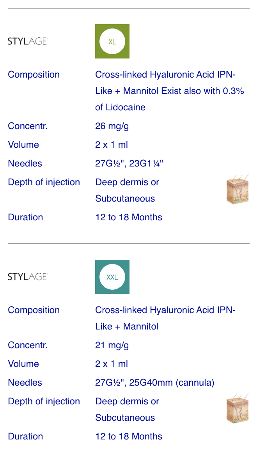Screen dimensions: 259x457
Task: Click XL Deep dermis or Subcutaneous text
Action: [x=127, y=190]
